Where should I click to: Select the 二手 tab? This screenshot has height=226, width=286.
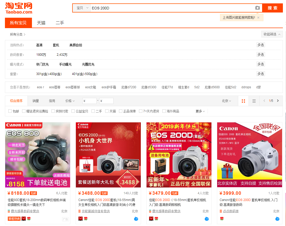60,23
